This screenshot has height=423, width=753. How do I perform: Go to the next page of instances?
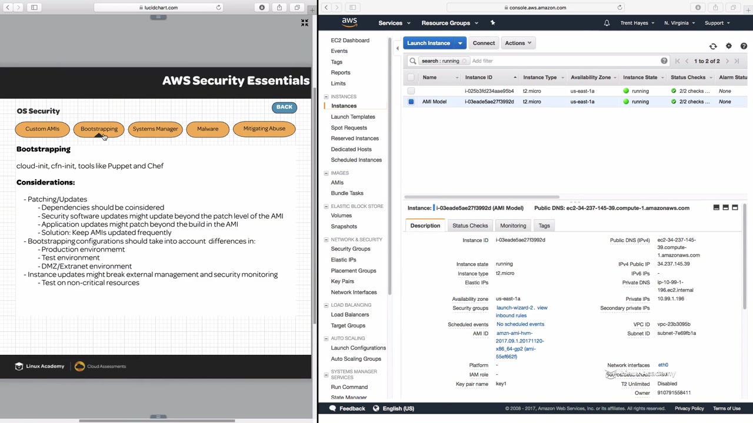[x=727, y=61]
